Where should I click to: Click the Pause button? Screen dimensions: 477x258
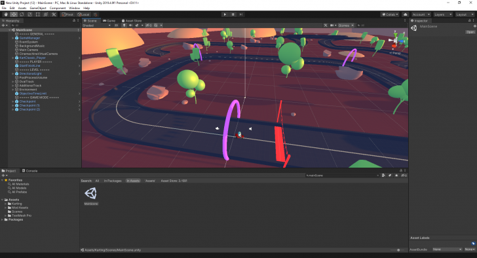tap(233, 14)
